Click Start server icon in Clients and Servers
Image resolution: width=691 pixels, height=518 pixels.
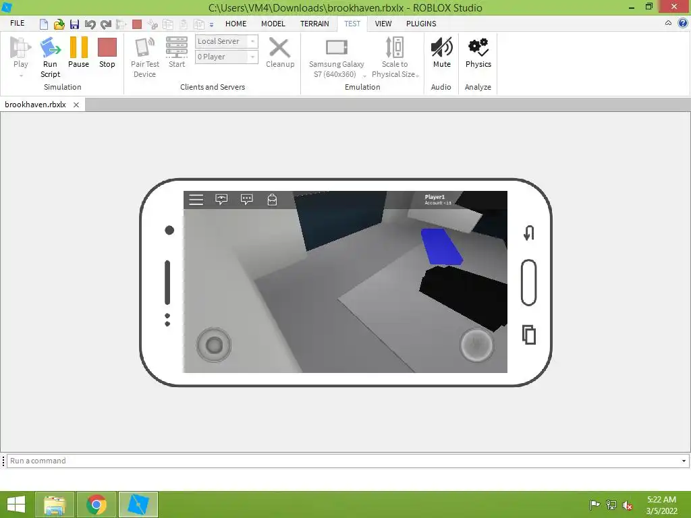(177, 53)
